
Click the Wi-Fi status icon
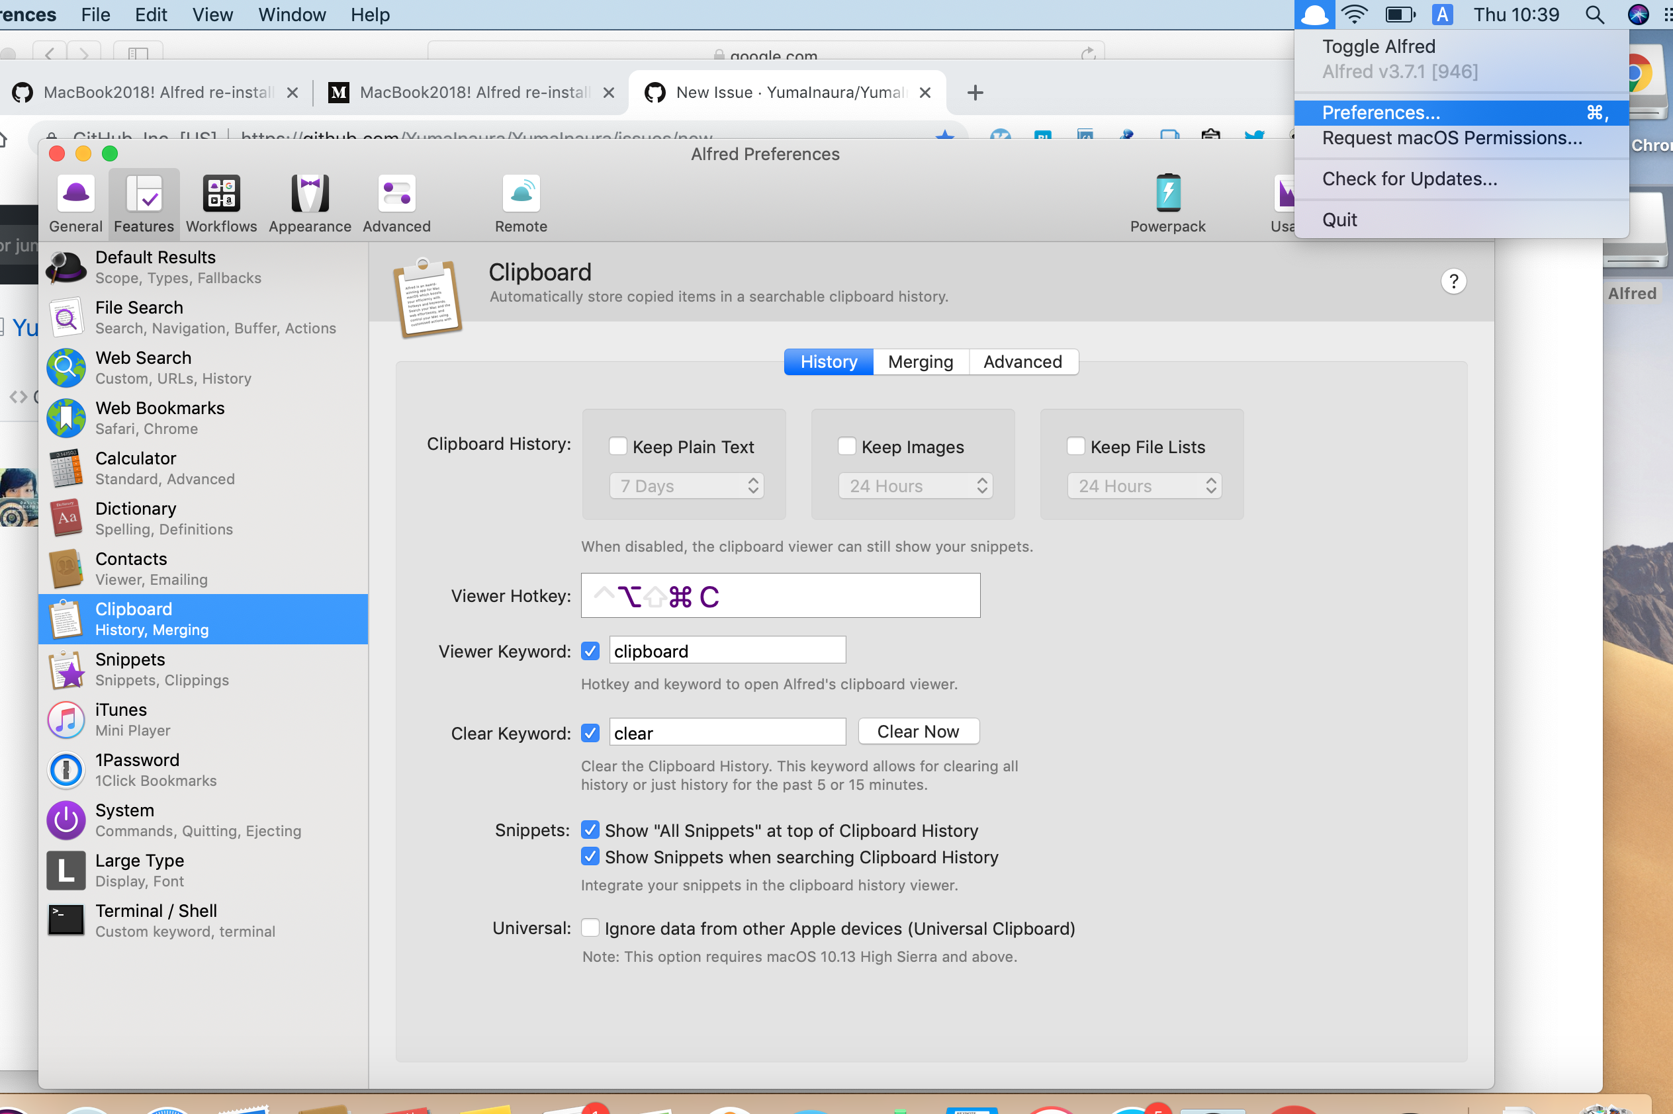1354,14
